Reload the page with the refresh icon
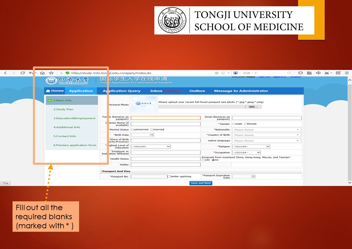 (23, 73)
